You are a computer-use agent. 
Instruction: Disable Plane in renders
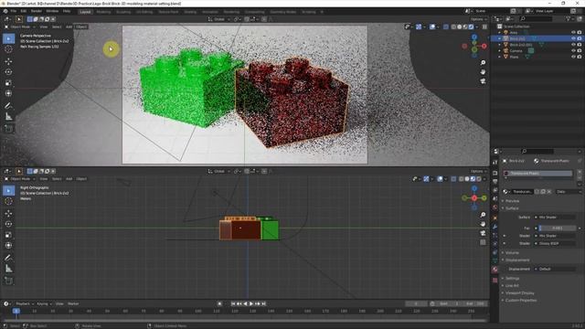[x=580, y=57]
